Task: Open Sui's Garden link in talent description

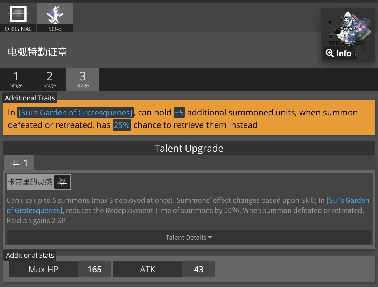Action: click(x=188, y=205)
